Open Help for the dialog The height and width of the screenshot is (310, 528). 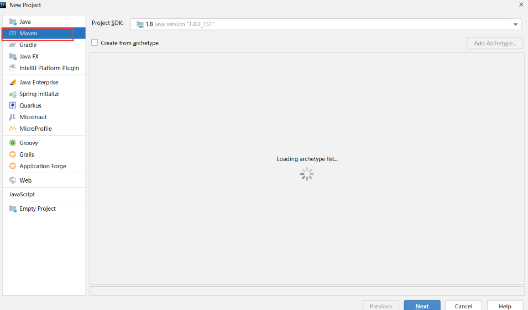tap(505, 306)
